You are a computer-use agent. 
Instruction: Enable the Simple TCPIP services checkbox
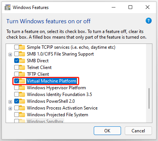click(x=16, y=47)
